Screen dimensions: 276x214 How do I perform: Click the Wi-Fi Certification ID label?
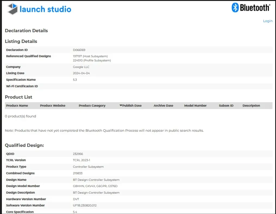22,86
